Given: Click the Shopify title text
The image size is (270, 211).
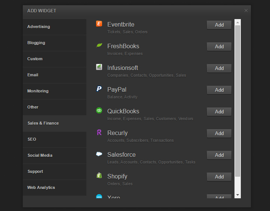Looking at the screenshot, I should 117,177.
